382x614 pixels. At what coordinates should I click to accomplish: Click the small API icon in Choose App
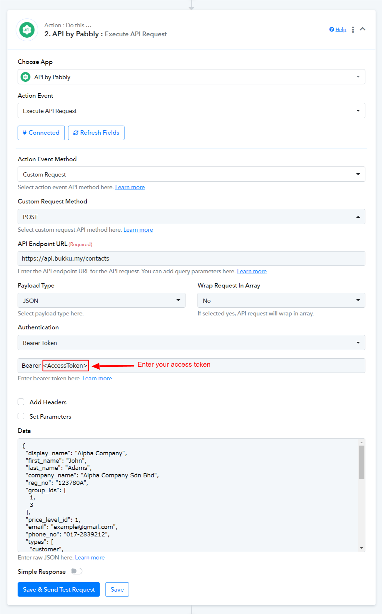click(26, 77)
